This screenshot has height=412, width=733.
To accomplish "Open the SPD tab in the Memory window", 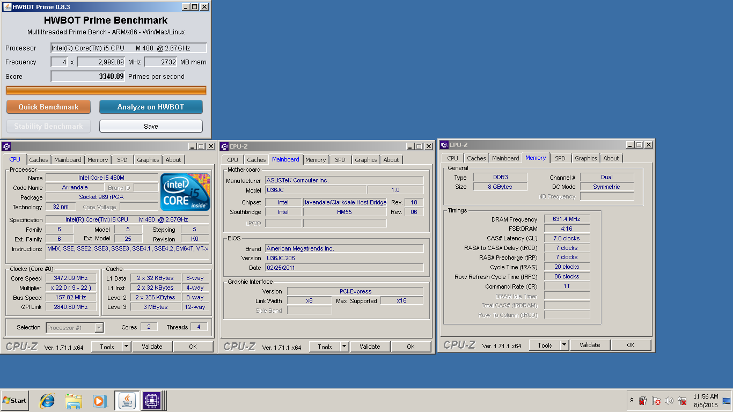I will click(x=560, y=158).
